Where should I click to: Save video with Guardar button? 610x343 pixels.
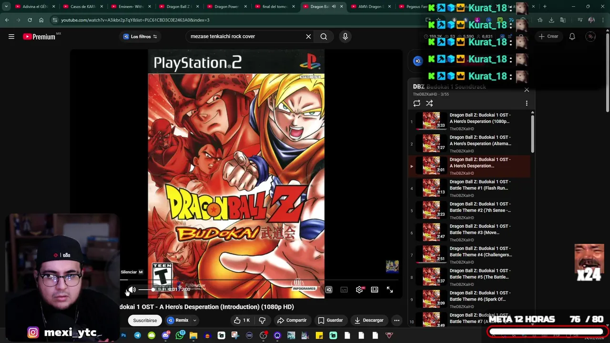pos(330,320)
